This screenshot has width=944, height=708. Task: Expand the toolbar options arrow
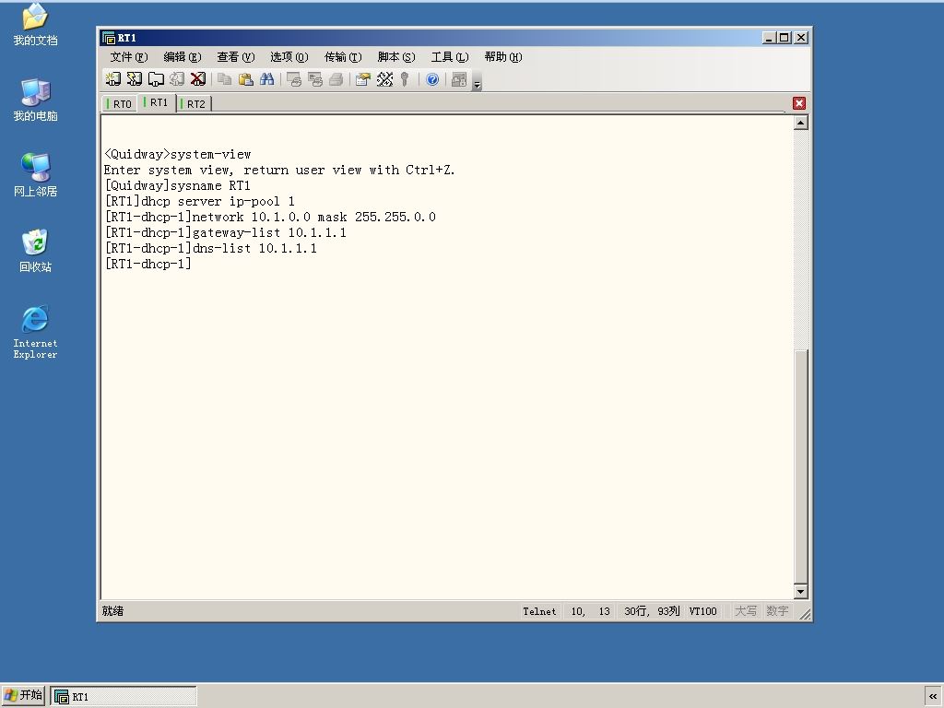pyautogui.click(x=477, y=81)
